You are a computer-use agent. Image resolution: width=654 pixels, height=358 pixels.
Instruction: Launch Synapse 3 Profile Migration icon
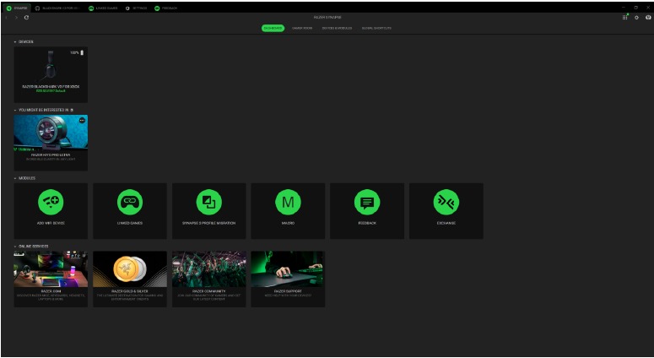(x=209, y=202)
